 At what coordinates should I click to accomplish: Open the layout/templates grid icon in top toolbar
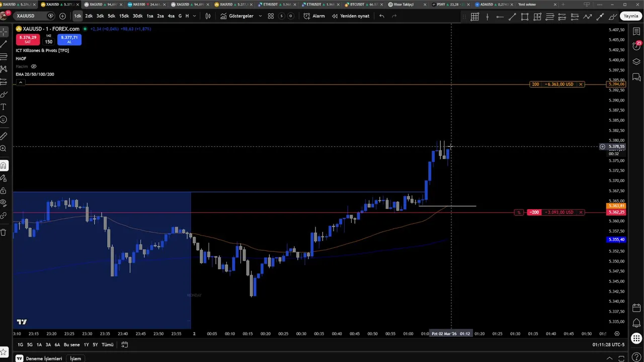click(271, 16)
